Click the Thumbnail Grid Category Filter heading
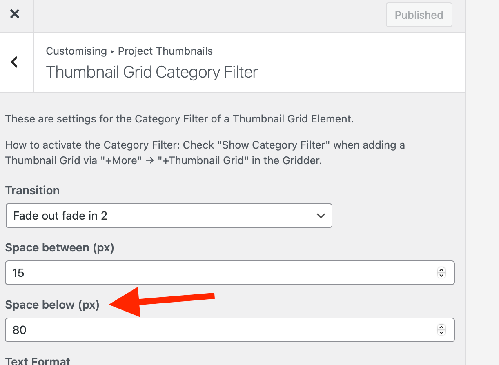This screenshot has width=499, height=365. coord(151,72)
